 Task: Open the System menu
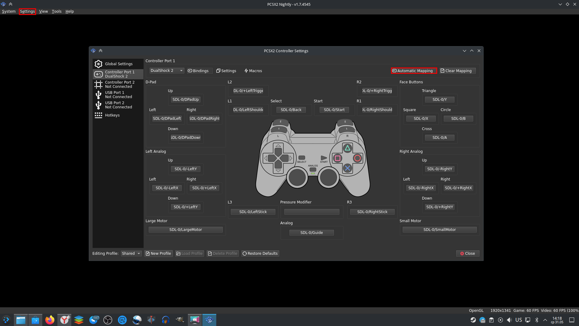[9, 11]
